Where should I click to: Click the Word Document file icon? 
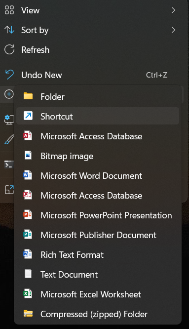28,175
